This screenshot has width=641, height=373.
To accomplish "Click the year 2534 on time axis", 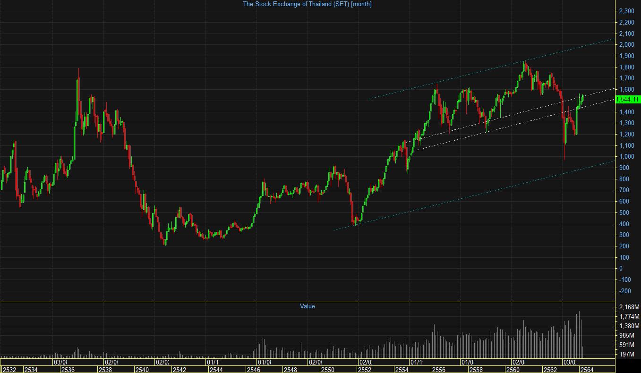I will 31,370.
